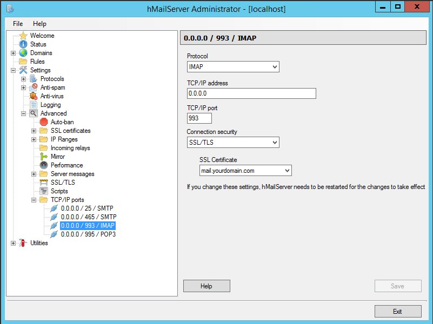Collapse the Settings tree node
This screenshot has width=433, height=324.
[x=14, y=70]
